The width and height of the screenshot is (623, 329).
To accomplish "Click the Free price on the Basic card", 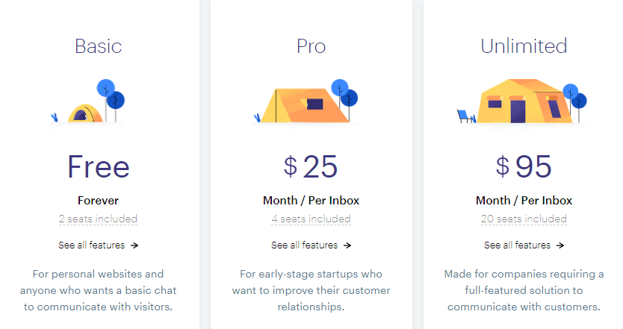I will coord(99,166).
